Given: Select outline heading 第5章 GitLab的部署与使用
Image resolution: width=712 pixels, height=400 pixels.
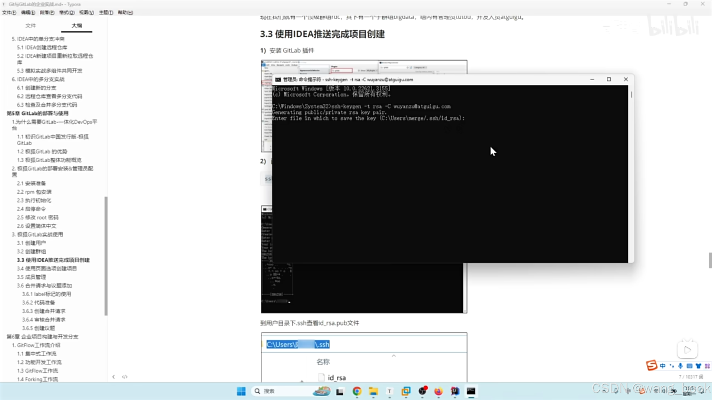Looking at the screenshot, I should tap(37, 113).
